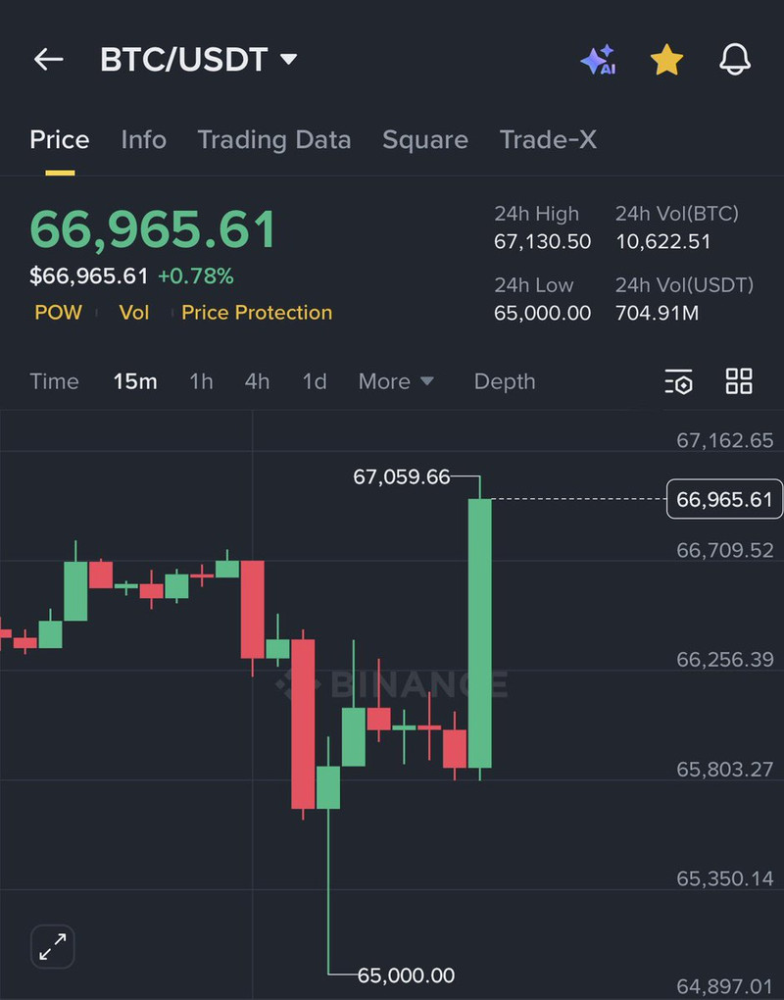Open the chart layout grid icon
The image size is (784, 1000).
click(x=739, y=381)
